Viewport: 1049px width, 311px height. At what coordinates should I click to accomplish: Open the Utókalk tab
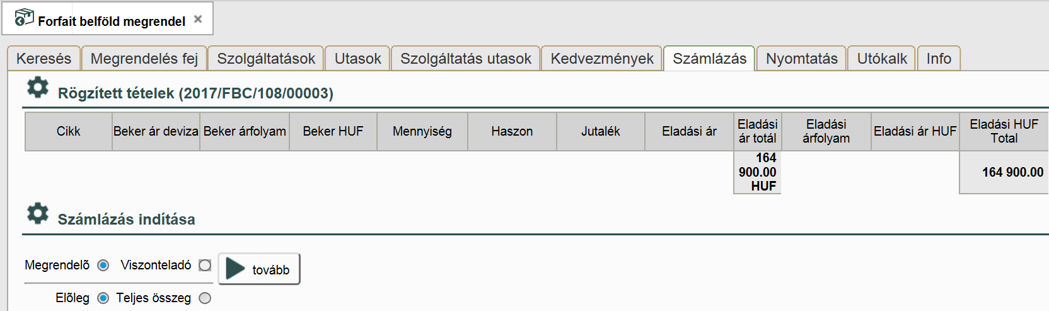(882, 59)
